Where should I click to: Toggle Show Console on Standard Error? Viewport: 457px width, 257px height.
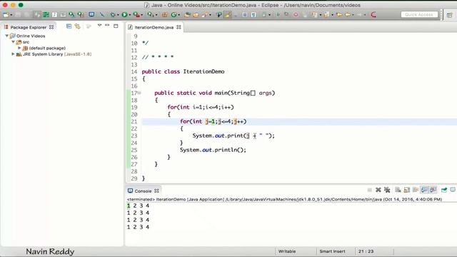(x=433, y=190)
